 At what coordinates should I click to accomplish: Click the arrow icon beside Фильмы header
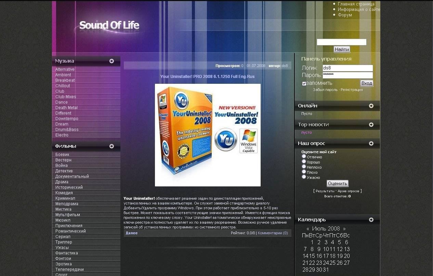click(111, 146)
